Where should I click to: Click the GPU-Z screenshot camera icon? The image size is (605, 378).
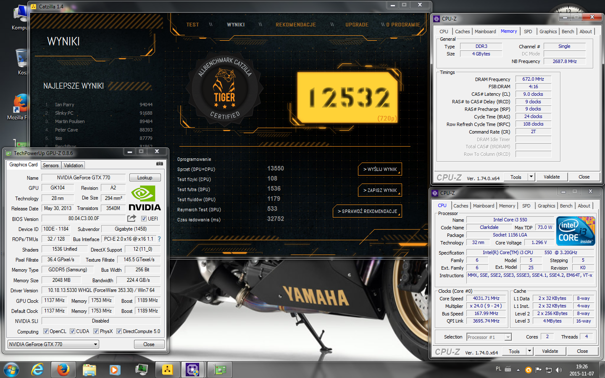click(160, 164)
